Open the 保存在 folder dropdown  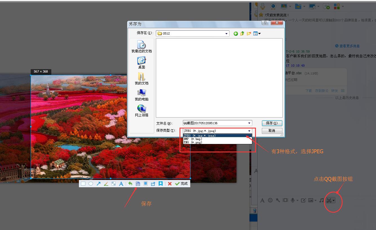tap(226, 33)
